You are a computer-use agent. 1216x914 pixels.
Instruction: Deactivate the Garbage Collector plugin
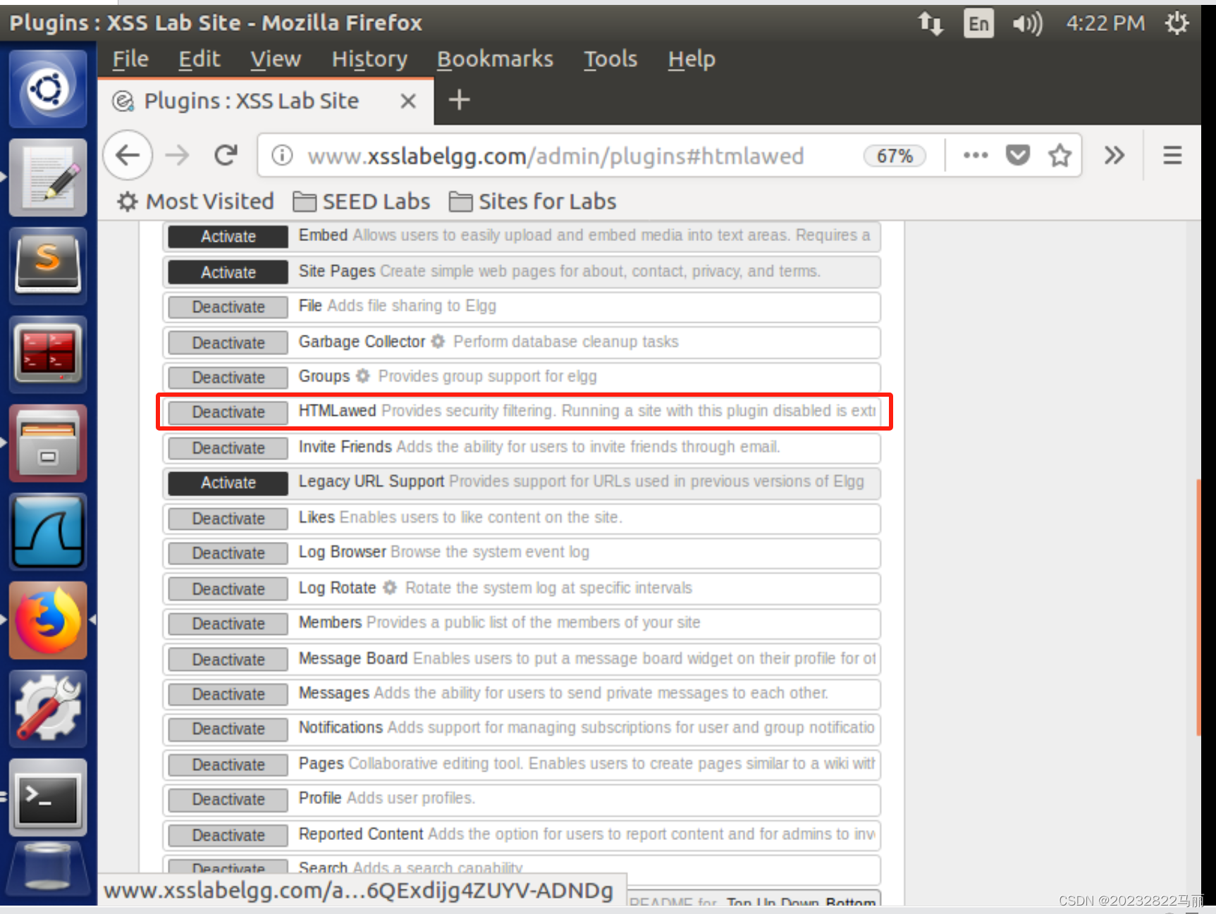228,342
